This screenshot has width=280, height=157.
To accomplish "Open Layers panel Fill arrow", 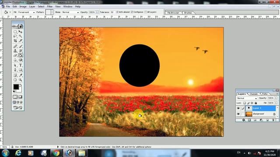I will (276, 103).
